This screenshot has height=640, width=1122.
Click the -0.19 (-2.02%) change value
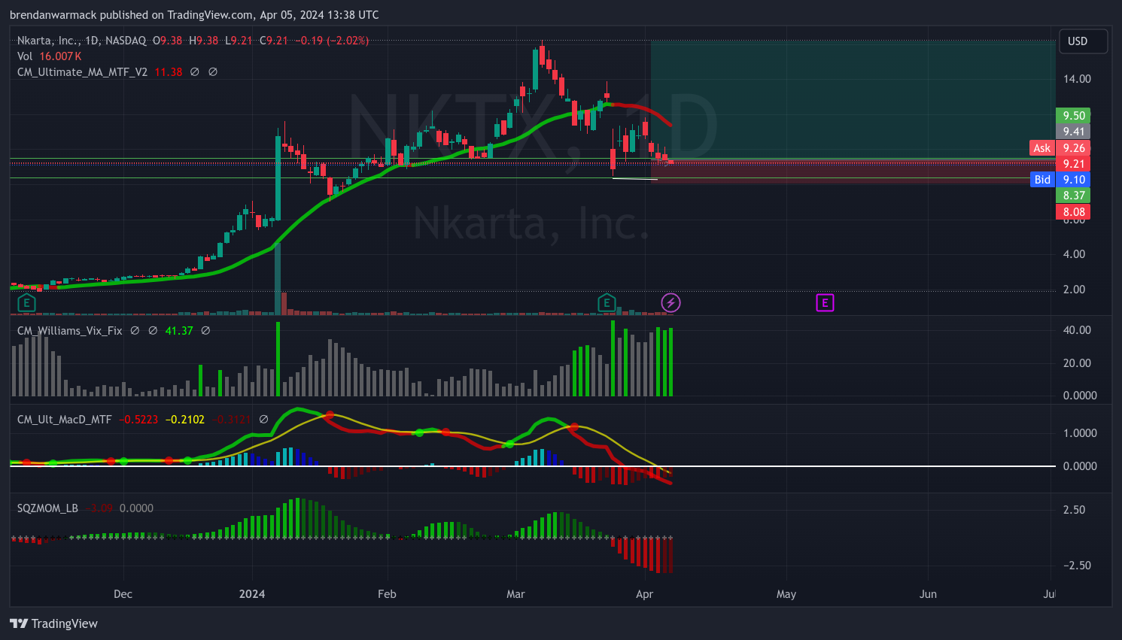pos(332,41)
